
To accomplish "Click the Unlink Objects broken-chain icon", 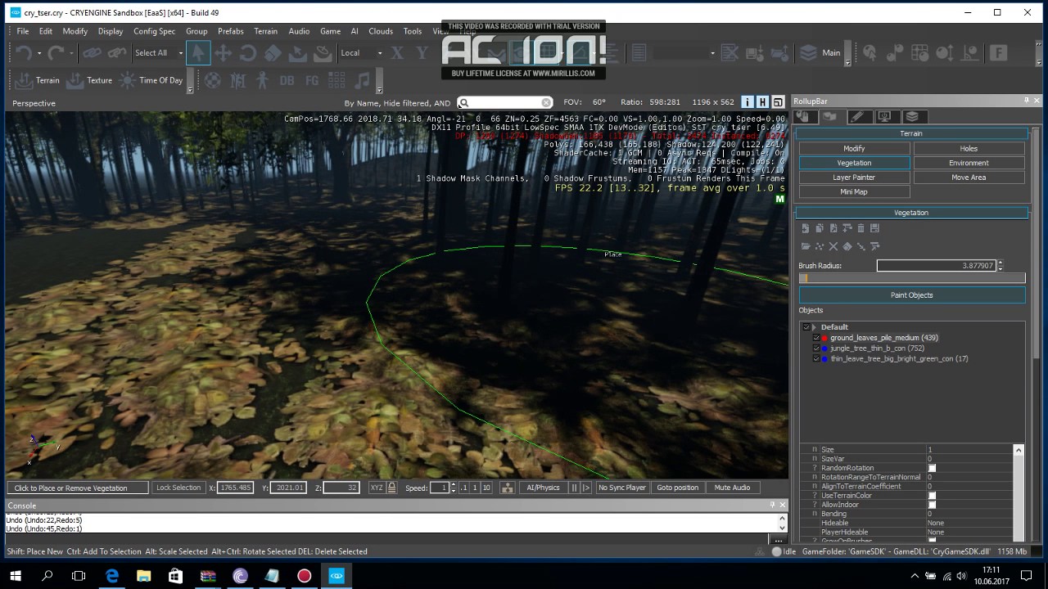I will click(117, 53).
